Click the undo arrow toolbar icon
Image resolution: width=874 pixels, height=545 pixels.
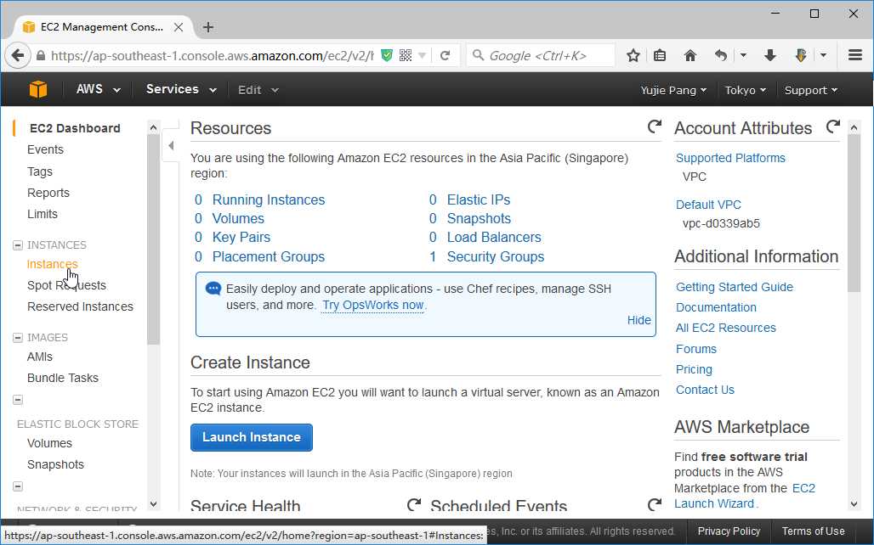point(721,56)
